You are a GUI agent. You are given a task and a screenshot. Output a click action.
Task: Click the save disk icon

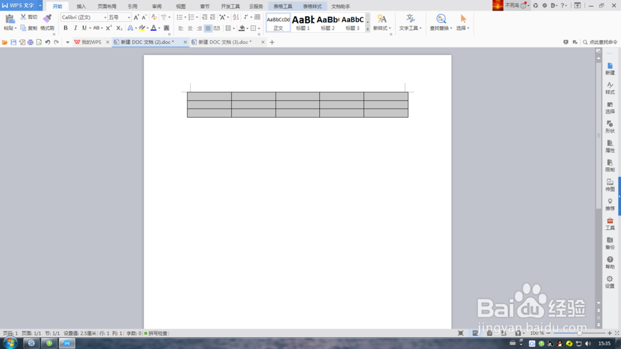14,42
